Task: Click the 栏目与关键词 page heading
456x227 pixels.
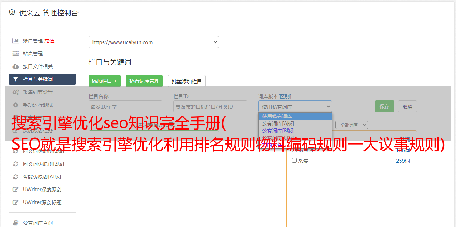Action: click(110, 62)
